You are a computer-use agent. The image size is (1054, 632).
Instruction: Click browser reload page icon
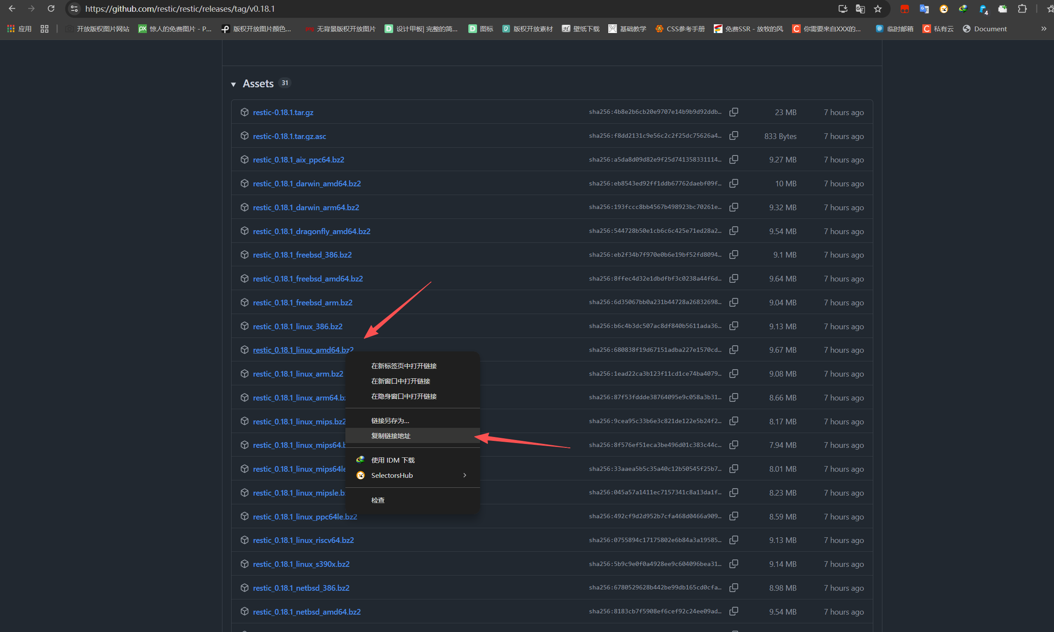51,9
